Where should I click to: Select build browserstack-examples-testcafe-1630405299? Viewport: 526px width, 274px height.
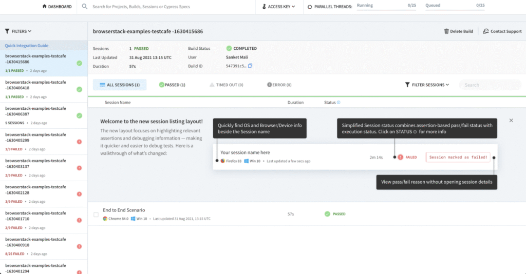tap(44, 142)
